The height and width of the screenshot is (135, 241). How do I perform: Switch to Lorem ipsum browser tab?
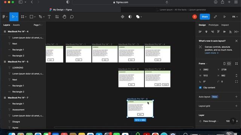pos(181,10)
